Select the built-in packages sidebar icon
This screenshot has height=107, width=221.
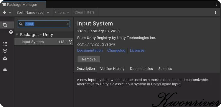(5, 58)
